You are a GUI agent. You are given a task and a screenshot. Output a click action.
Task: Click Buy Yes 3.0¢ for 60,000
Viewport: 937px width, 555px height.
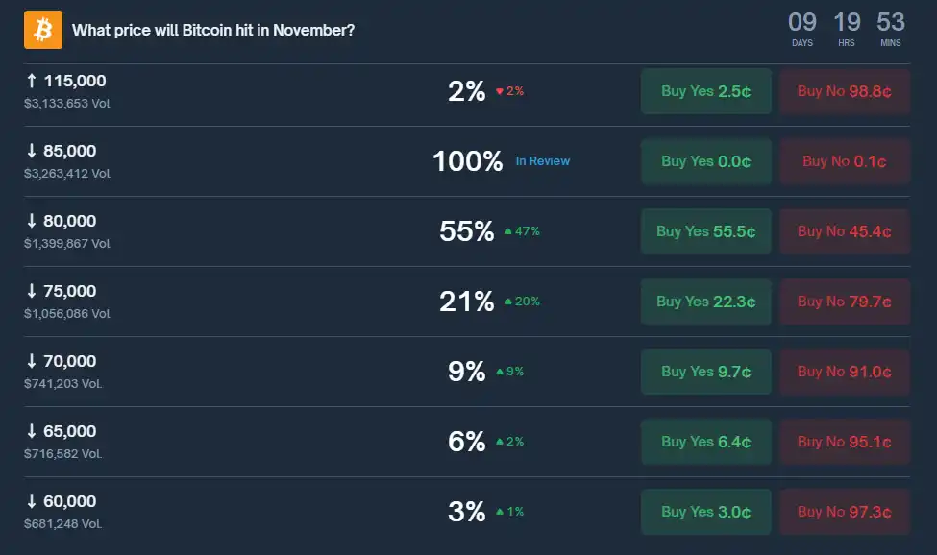tap(705, 512)
